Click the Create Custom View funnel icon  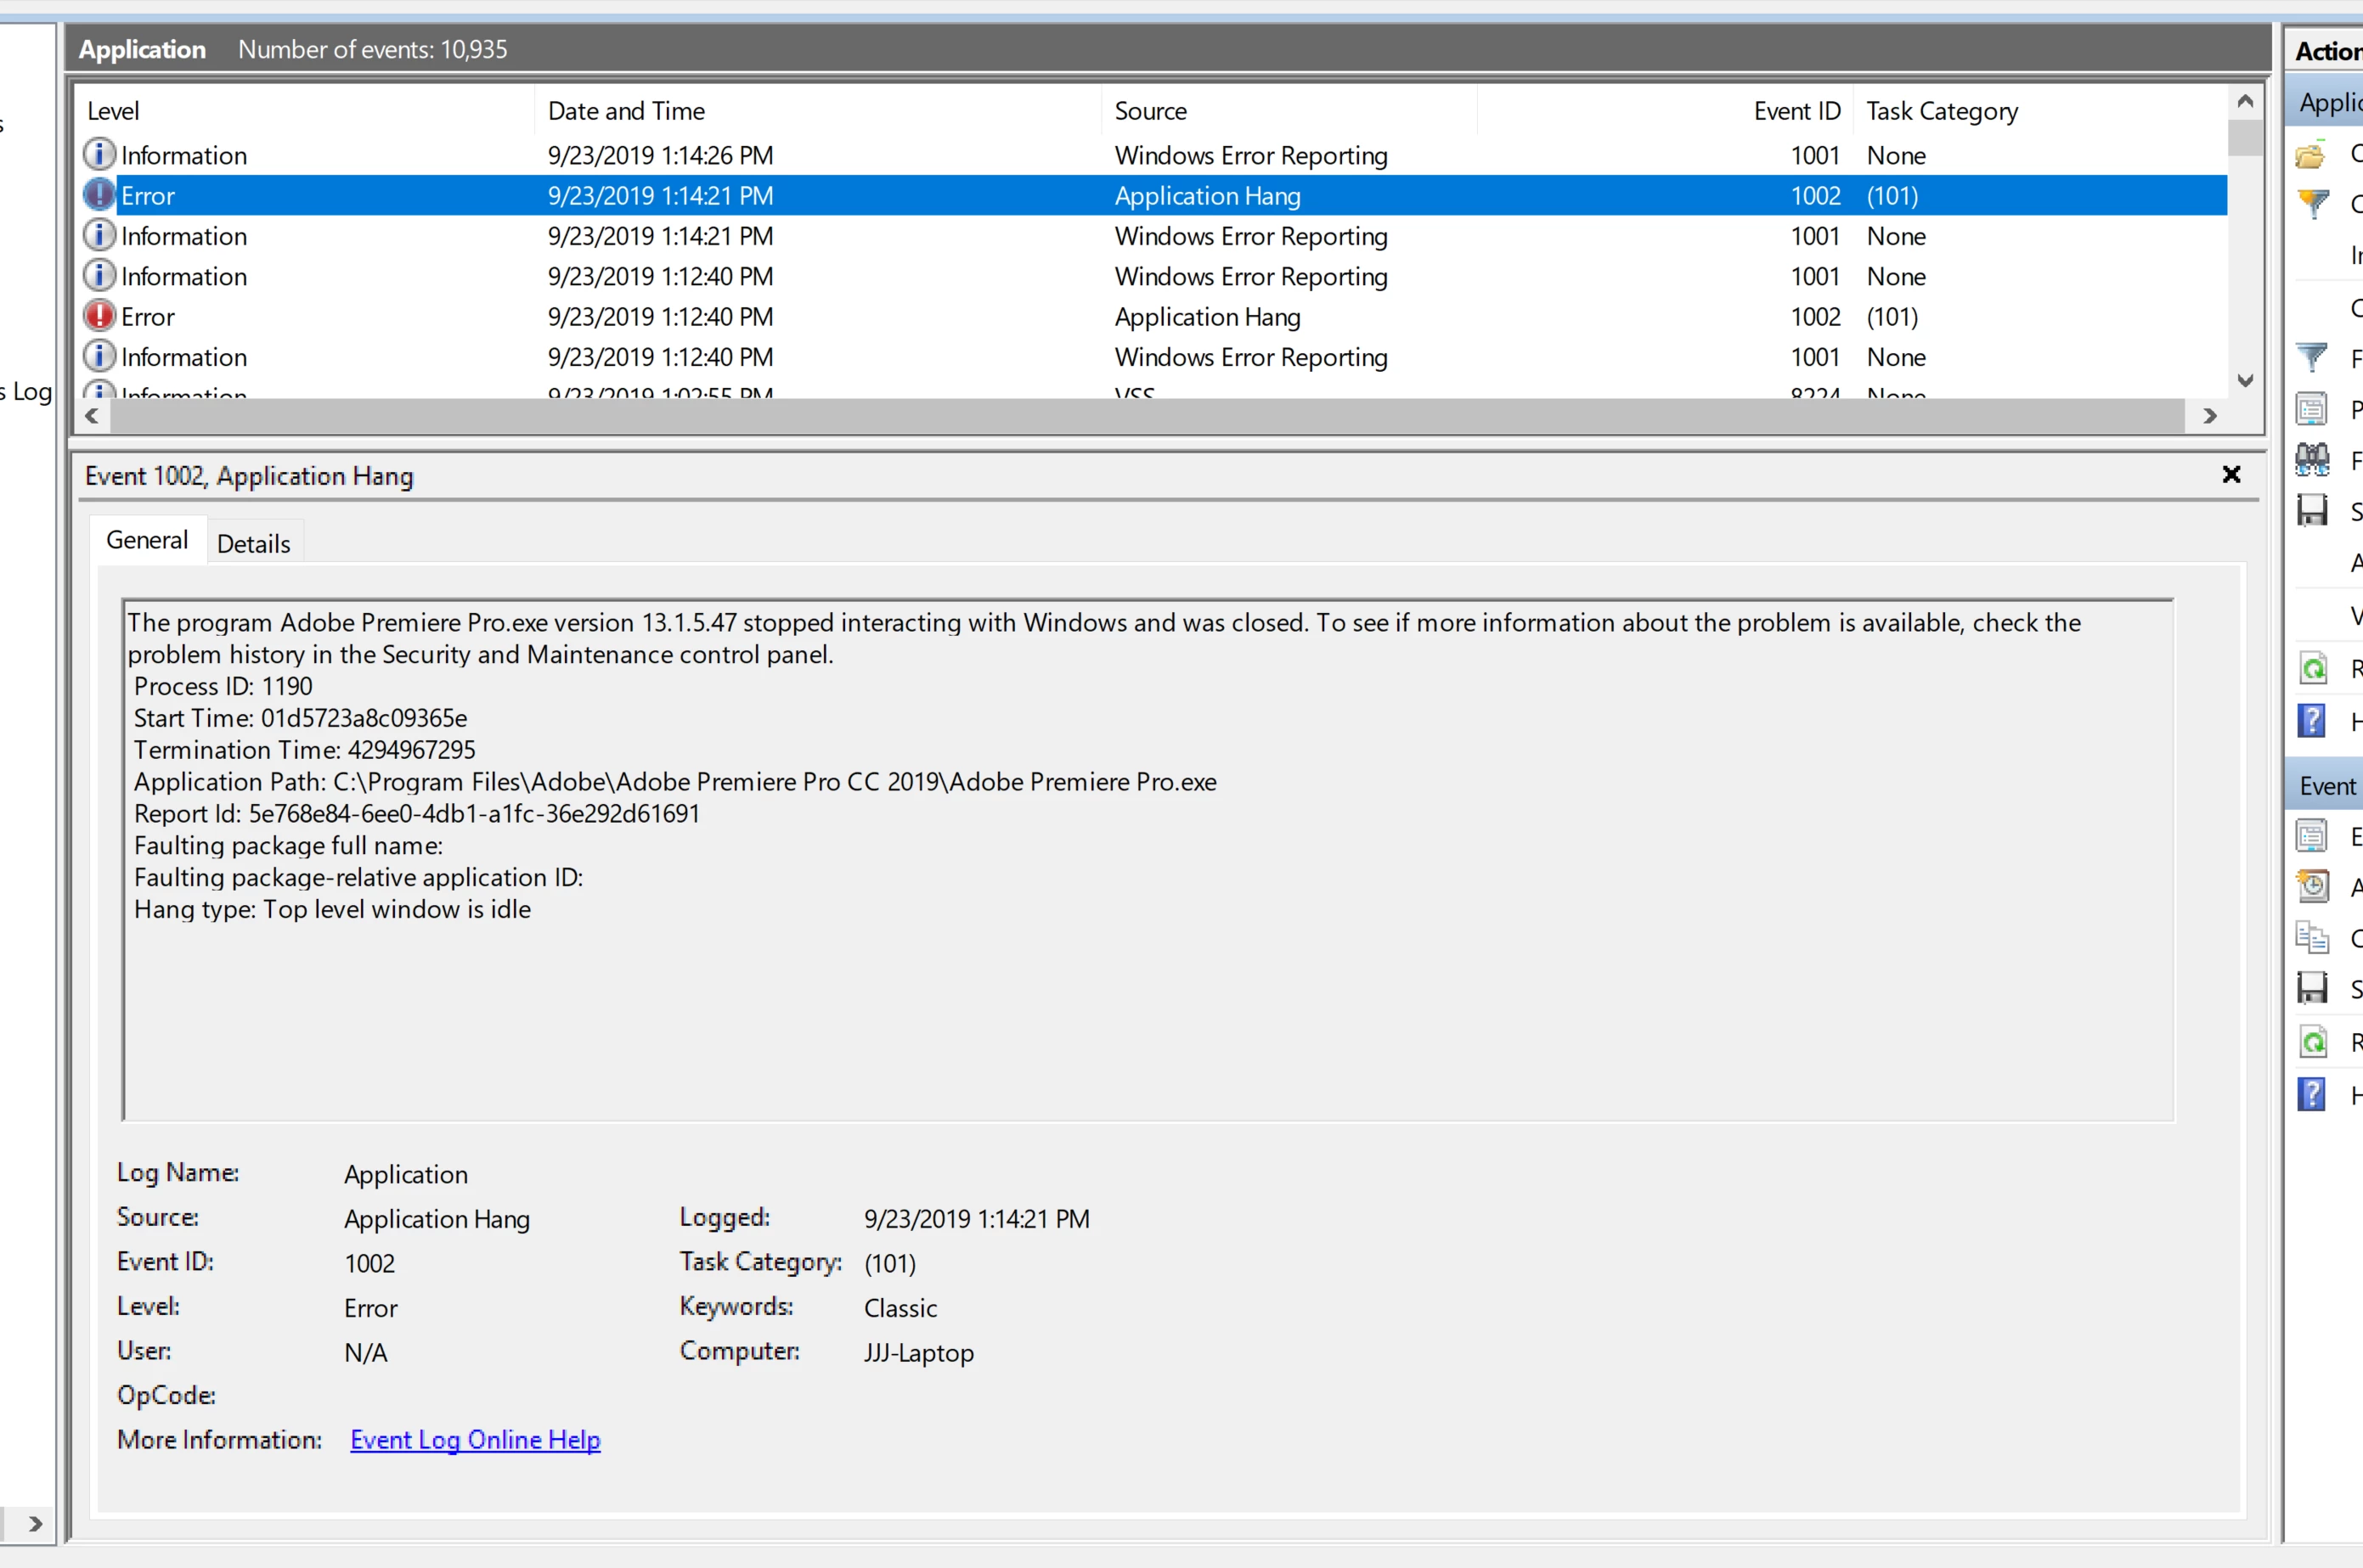coord(2312,204)
